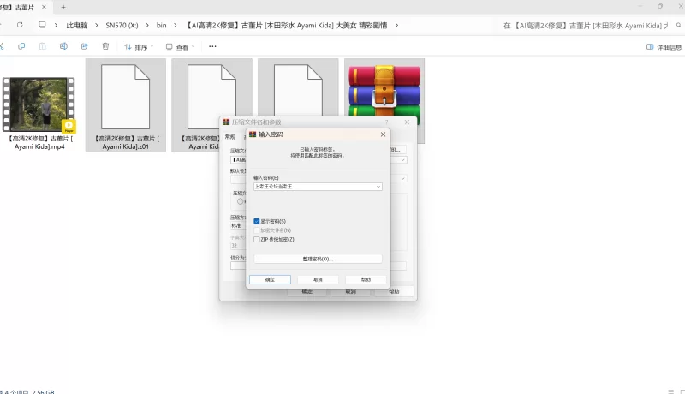Select the mp4 video file thumbnail

(39, 104)
